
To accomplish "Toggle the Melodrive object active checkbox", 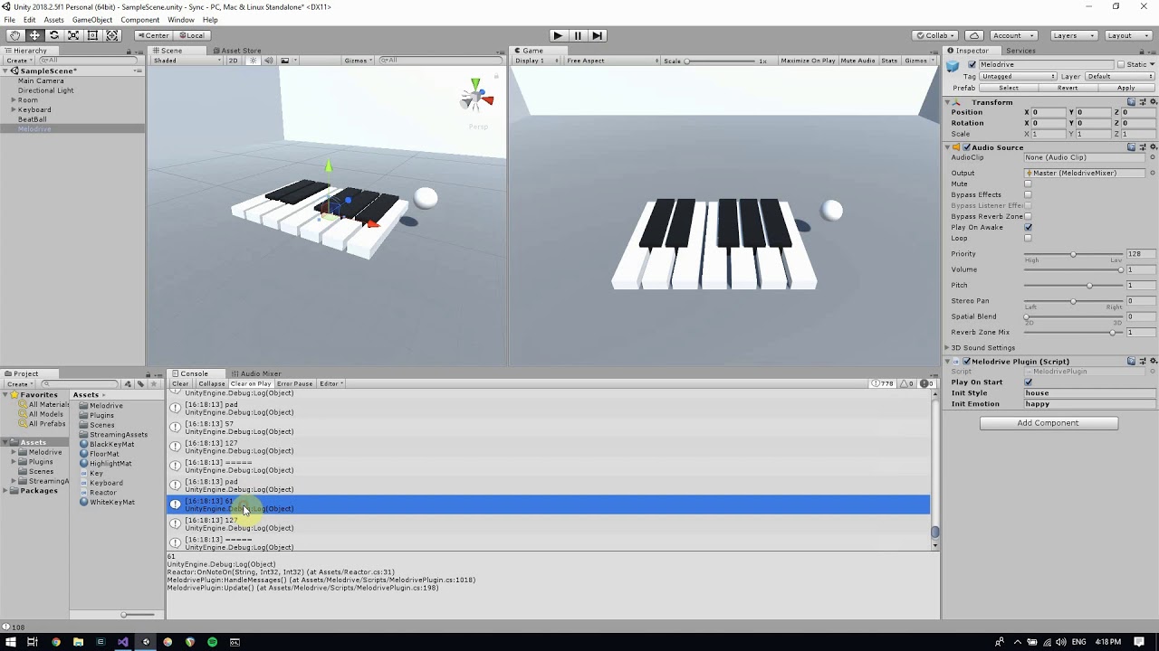I will coord(972,65).
